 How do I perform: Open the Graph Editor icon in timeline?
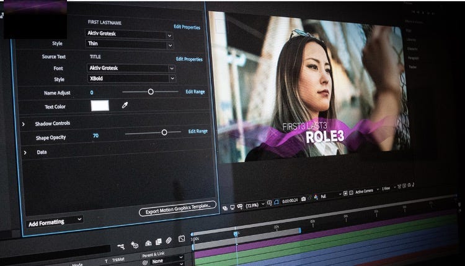coord(182,239)
